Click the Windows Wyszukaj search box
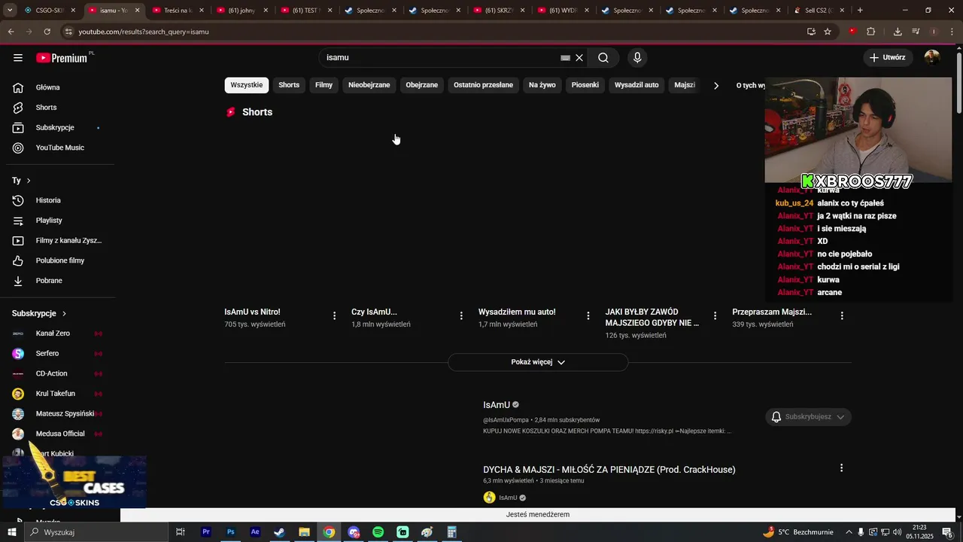963x542 pixels. 96,532
